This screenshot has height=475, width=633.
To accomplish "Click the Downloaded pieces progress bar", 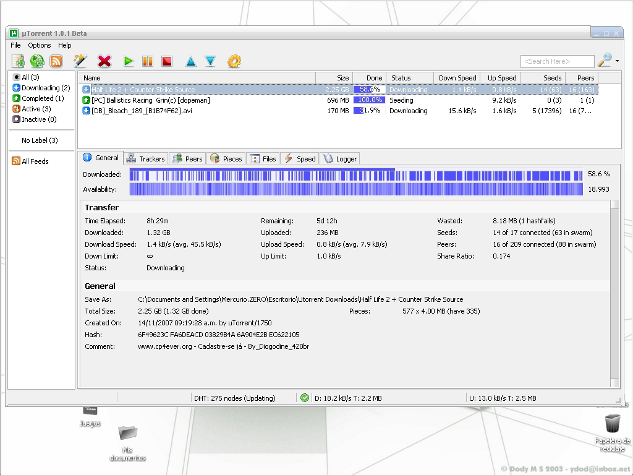I will 355,174.
